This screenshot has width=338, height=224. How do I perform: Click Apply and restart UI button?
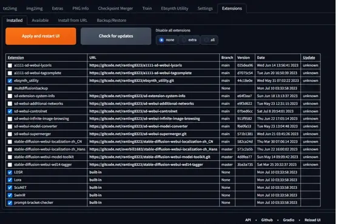tap(41, 36)
